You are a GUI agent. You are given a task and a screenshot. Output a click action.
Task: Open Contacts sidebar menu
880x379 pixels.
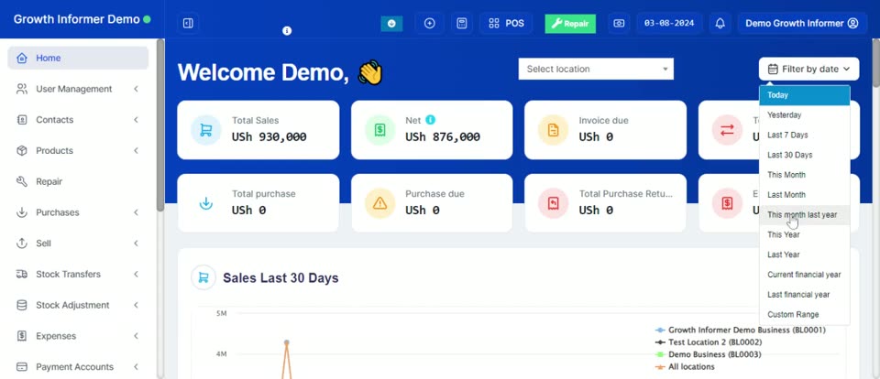pos(78,119)
